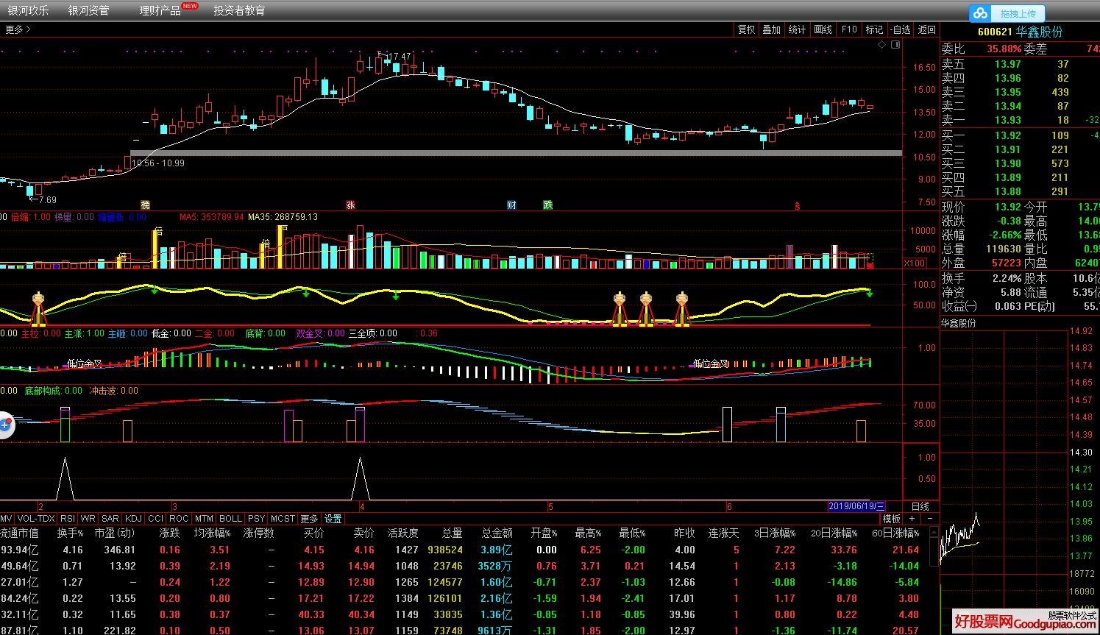
Task: Click the 17.47 high price label
Action: click(400, 57)
